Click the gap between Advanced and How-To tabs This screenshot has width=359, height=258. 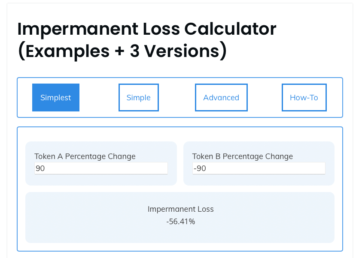(x=265, y=97)
